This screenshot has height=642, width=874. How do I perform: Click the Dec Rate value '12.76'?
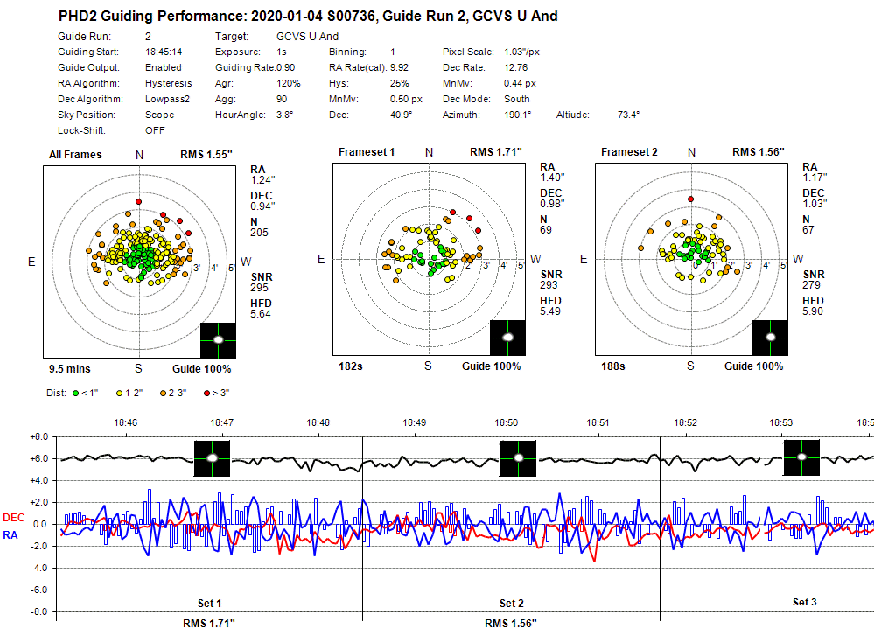[515, 67]
